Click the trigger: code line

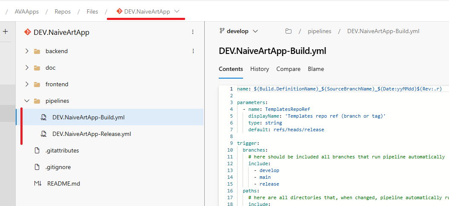pyautogui.click(x=248, y=143)
